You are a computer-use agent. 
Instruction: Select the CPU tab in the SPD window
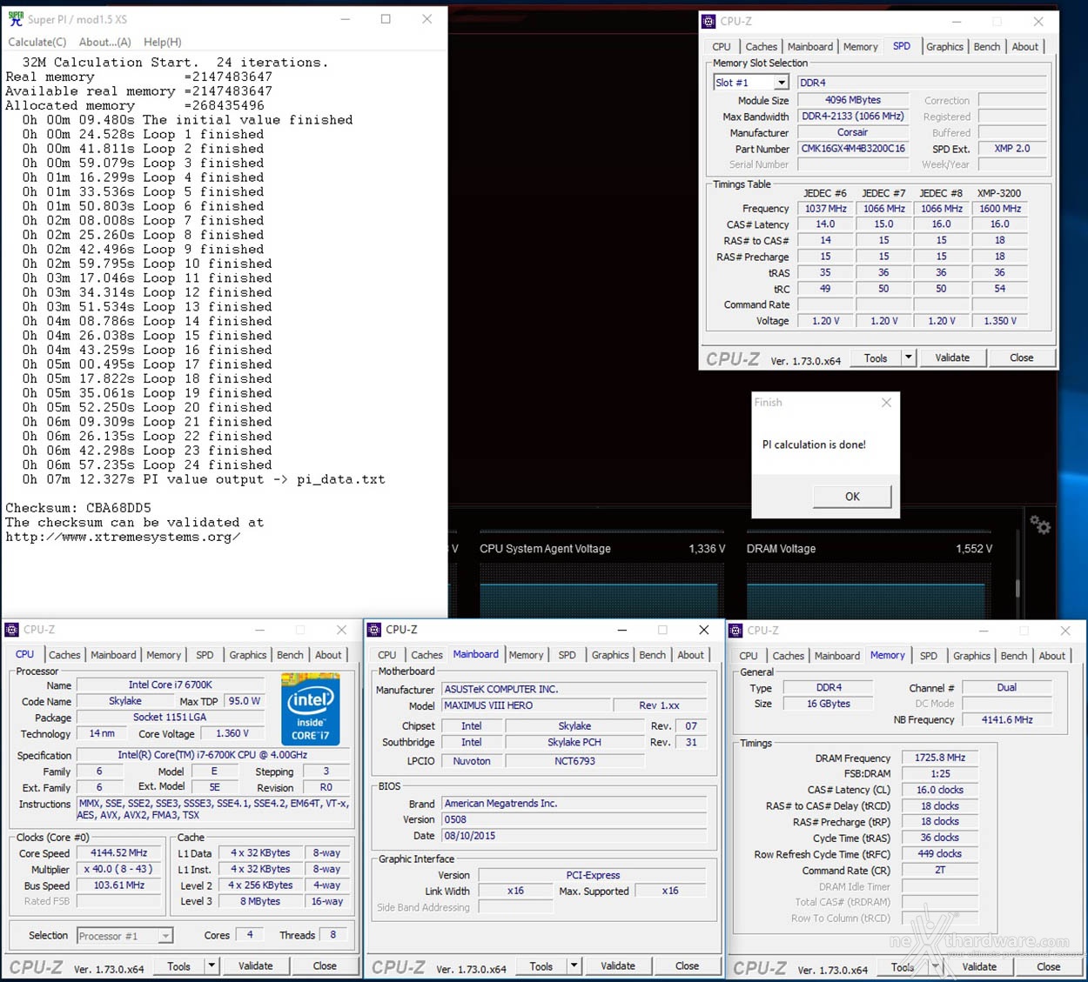coord(722,47)
